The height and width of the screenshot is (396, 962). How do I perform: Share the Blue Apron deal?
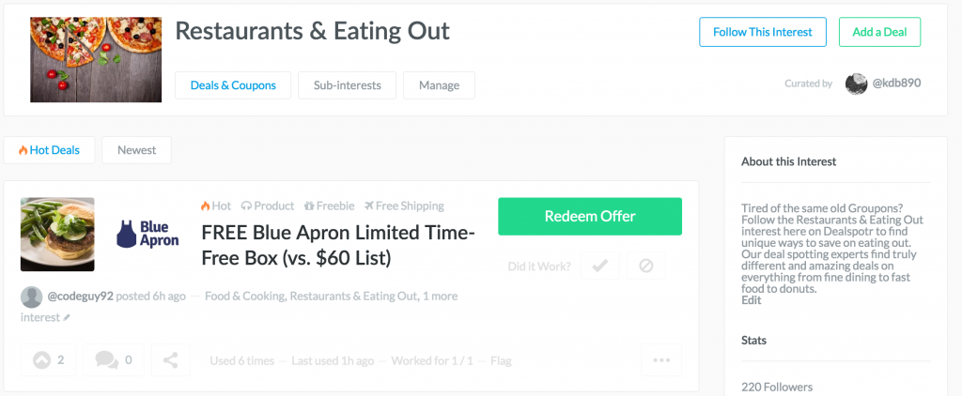pyautogui.click(x=171, y=359)
